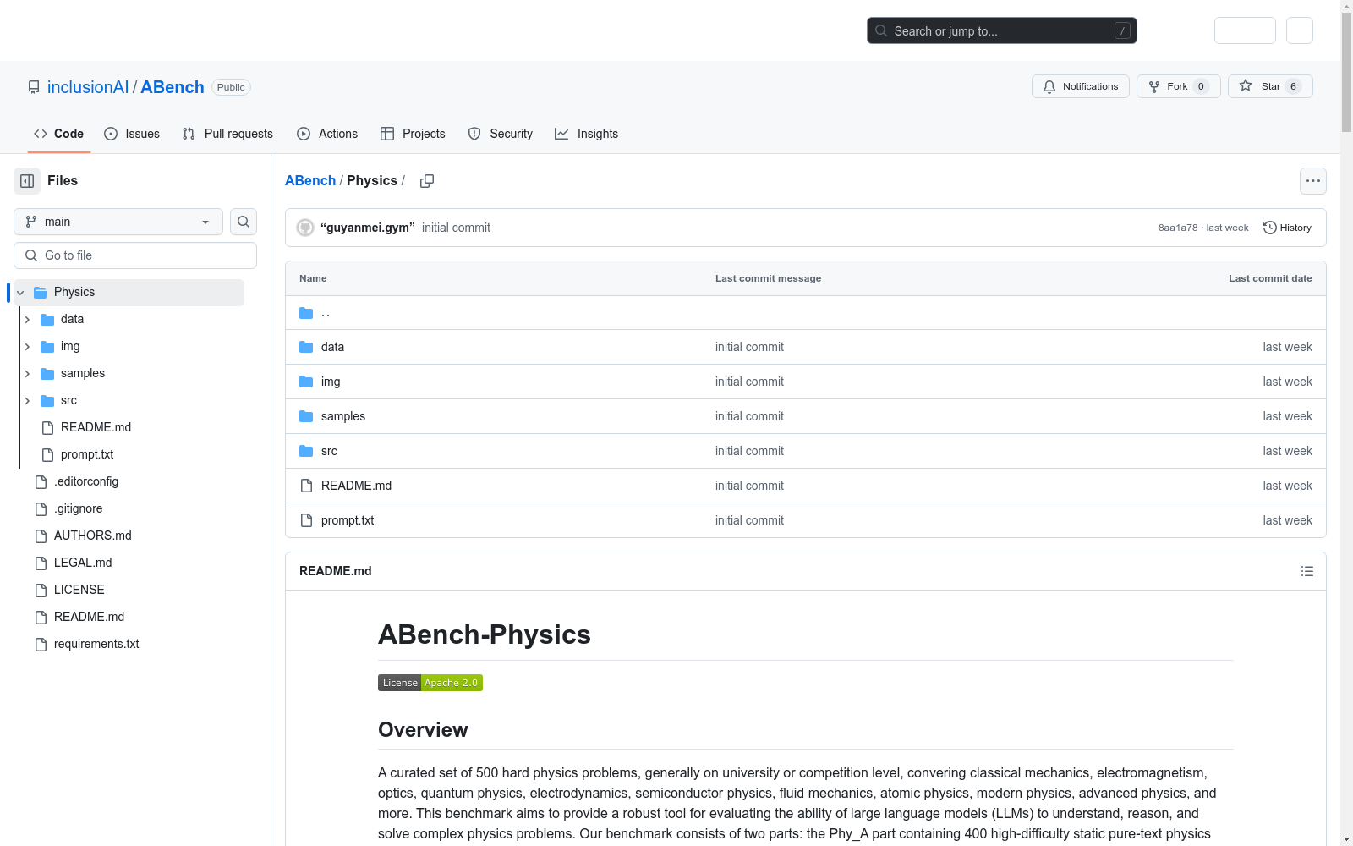Screen dimensions: 1353x846
Task: Fork the ABench repository
Action: pyautogui.click(x=1179, y=86)
